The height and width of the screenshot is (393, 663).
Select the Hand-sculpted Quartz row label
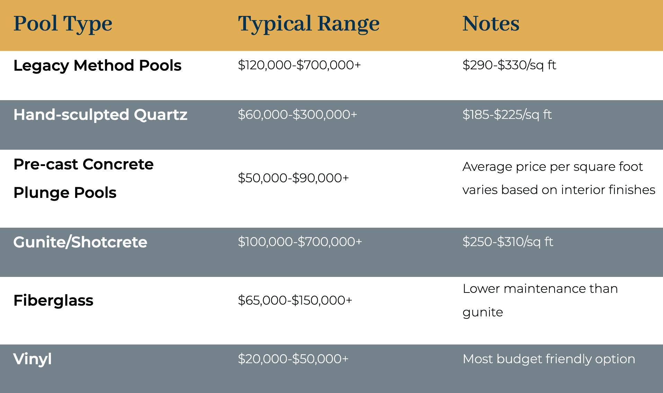[100, 115]
